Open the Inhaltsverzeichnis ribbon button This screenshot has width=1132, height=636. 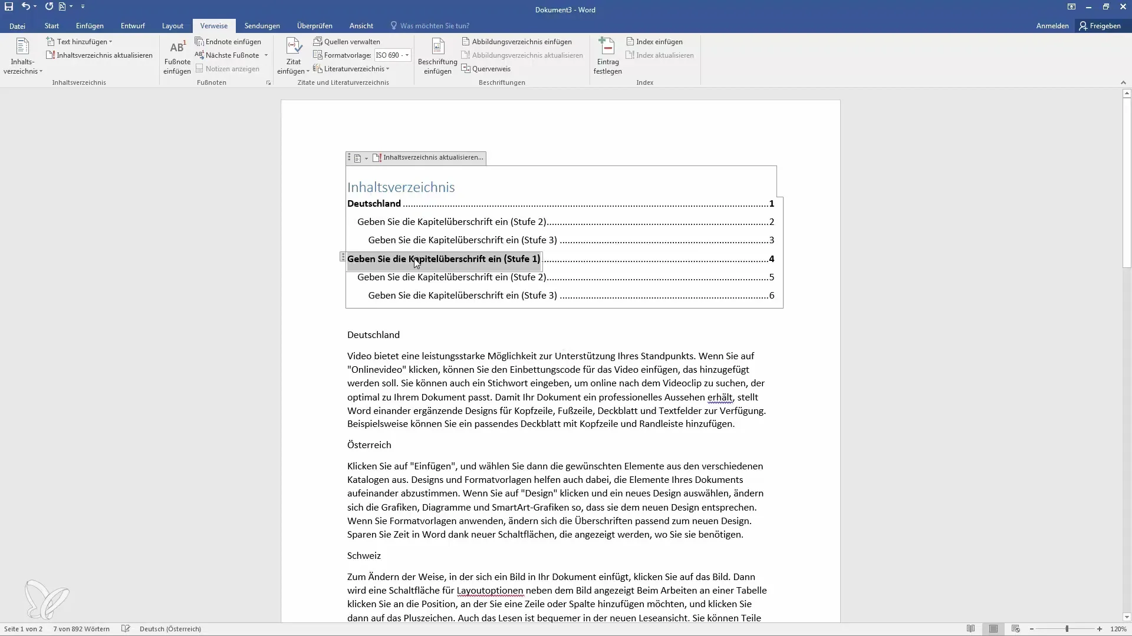(x=22, y=57)
